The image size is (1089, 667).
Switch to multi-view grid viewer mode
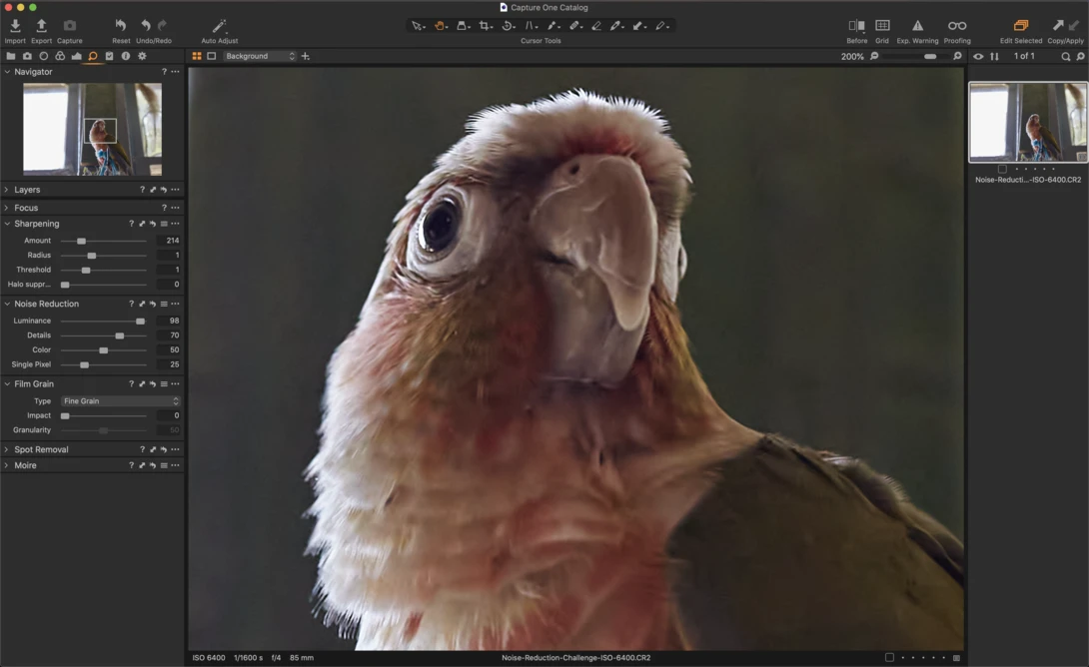[197, 56]
